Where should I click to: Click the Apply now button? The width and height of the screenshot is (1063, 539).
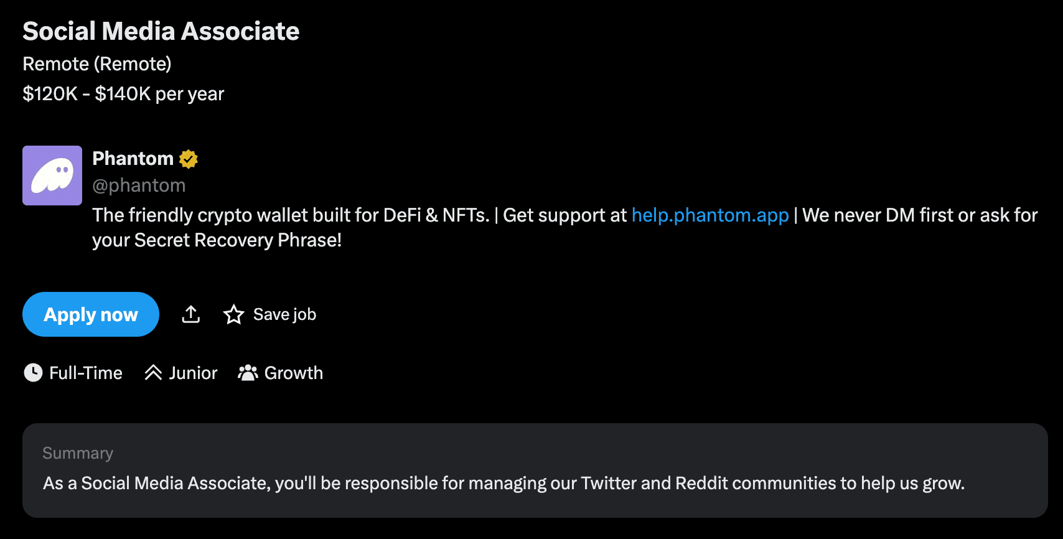[x=91, y=314]
